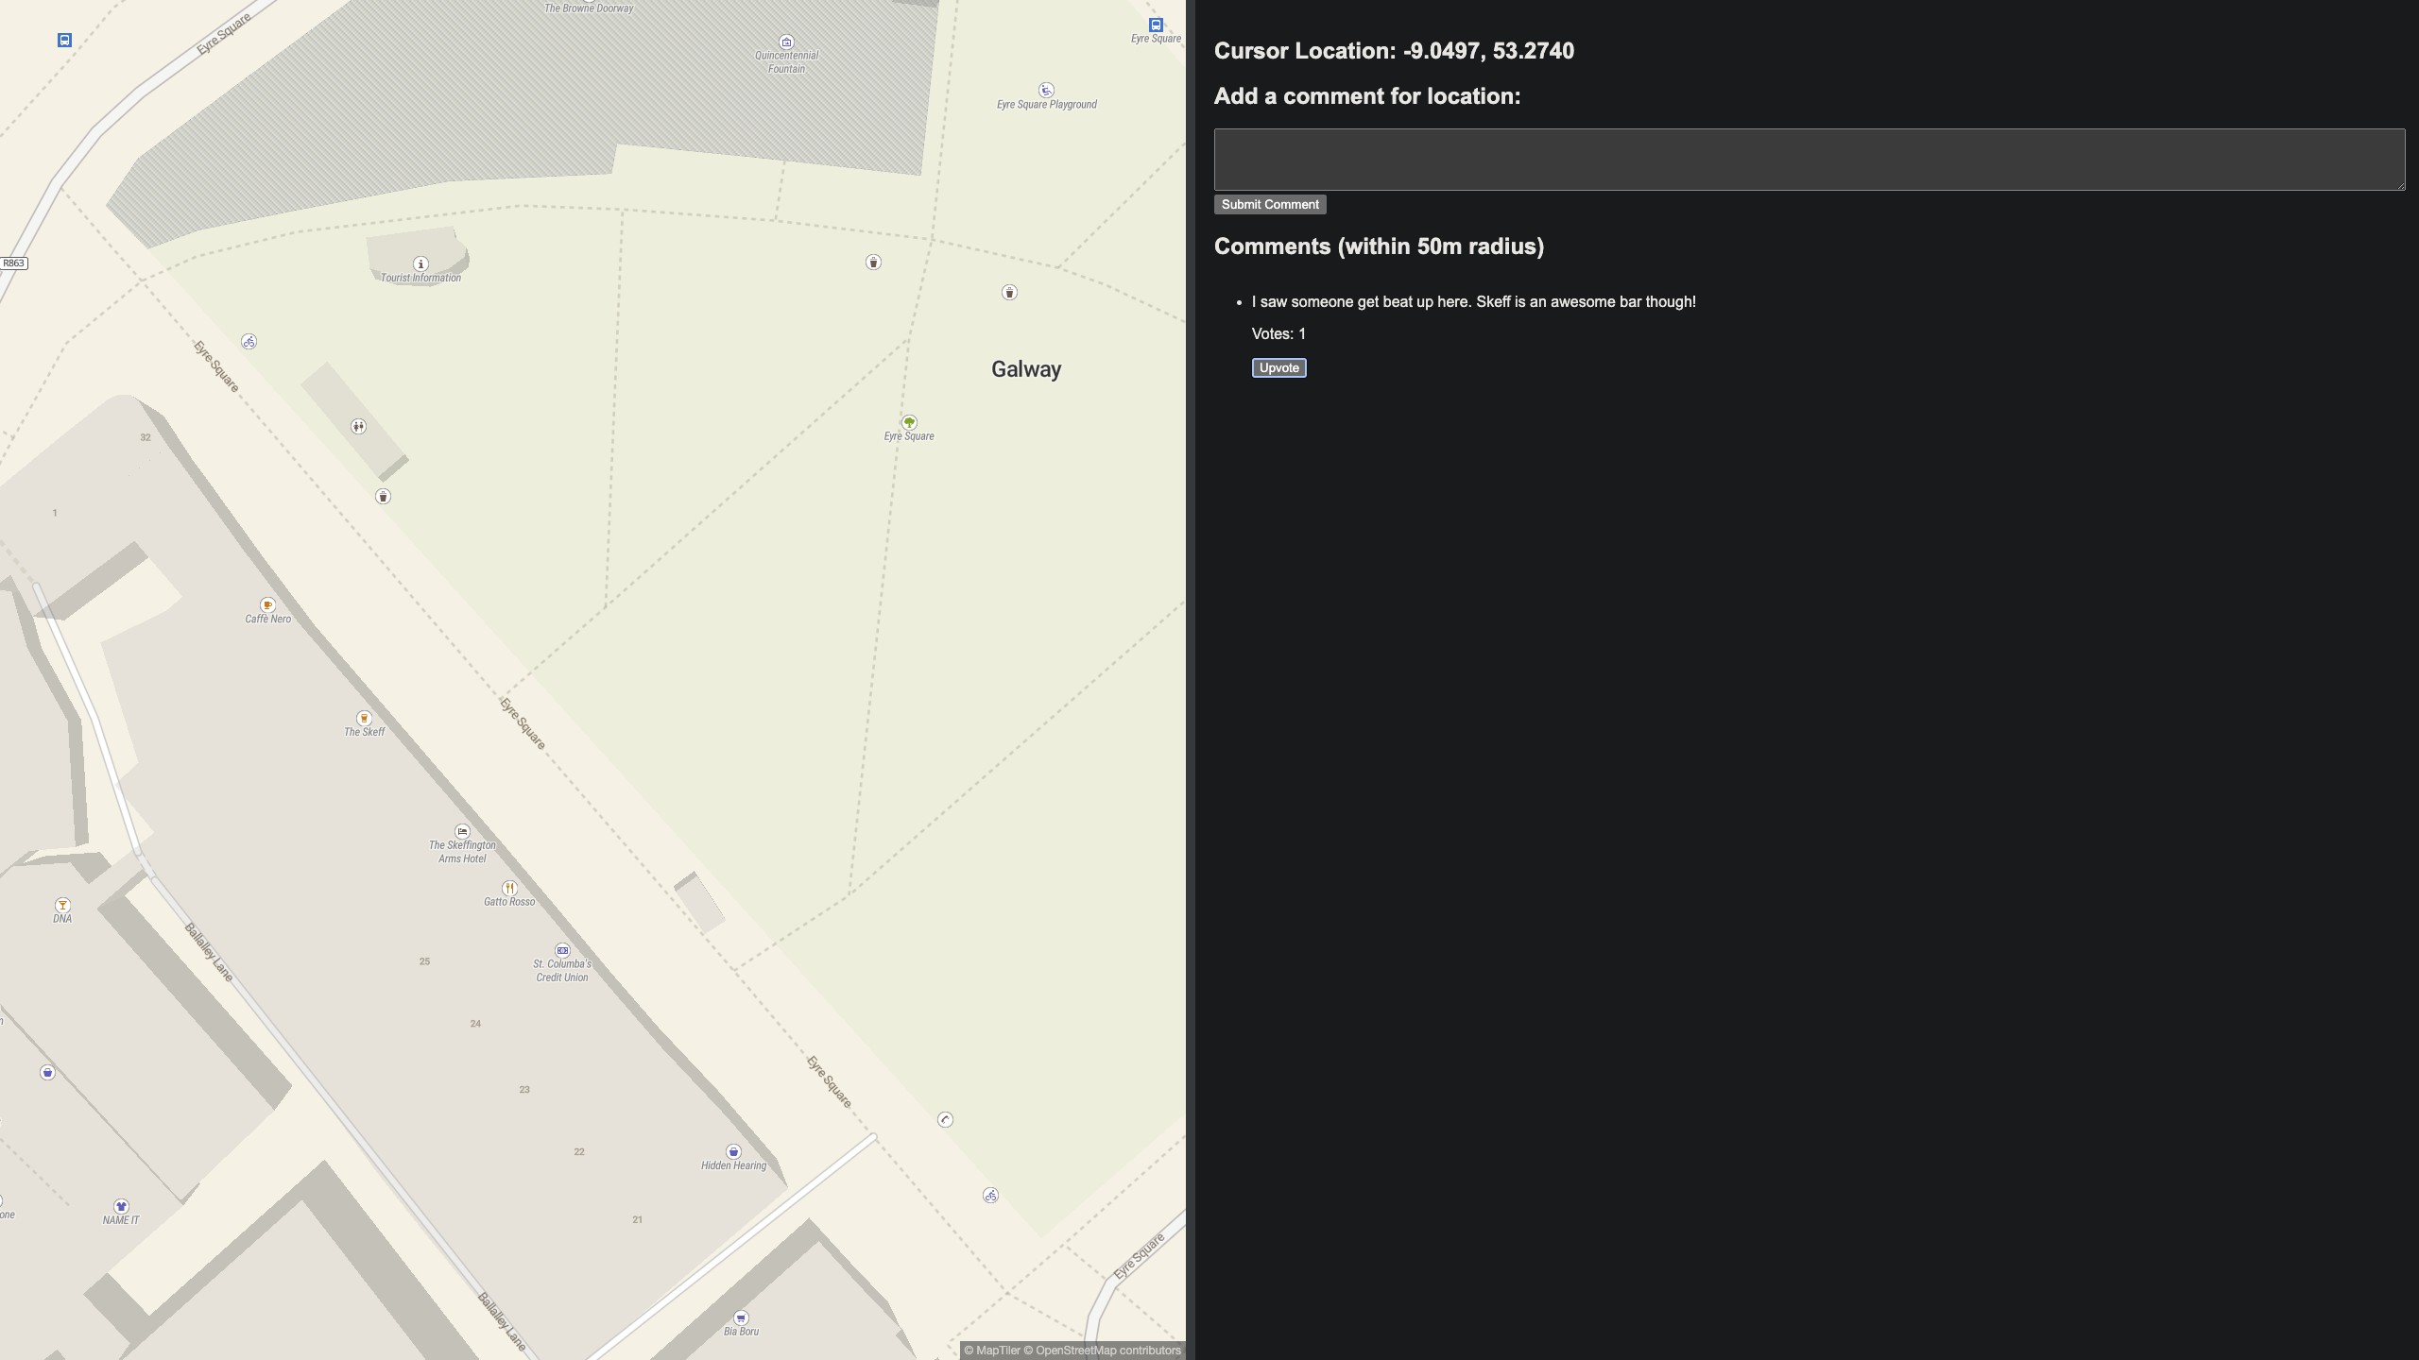This screenshot has width=2419, height=1360.
Task: Click the DNA nightclub cocktail icon
Action: click(x=62, y=905)
